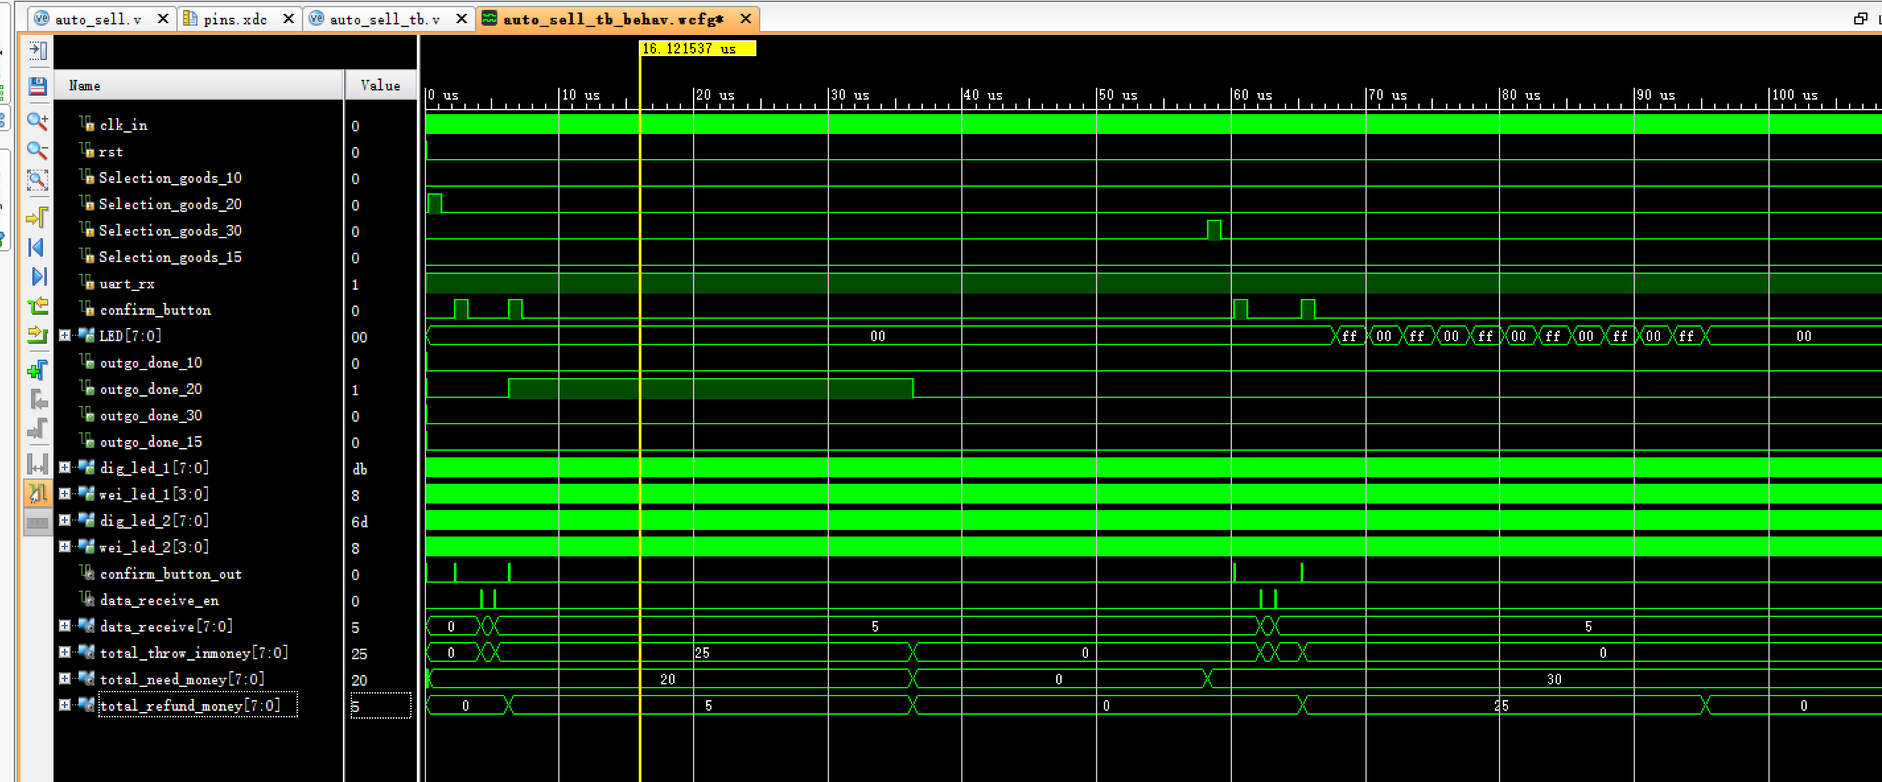Viewport: 1882px width, 782px height.
Task: Close the pins.xdc tab
Action: [x=289, y=19]
